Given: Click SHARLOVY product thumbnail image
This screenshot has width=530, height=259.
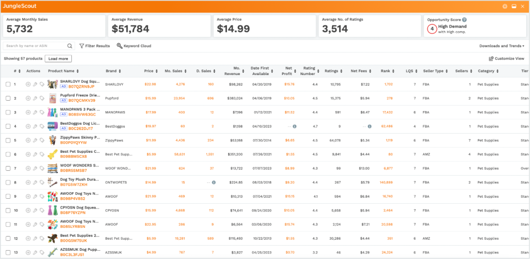Looking at the screenshot, I should [x=53, y=84].
